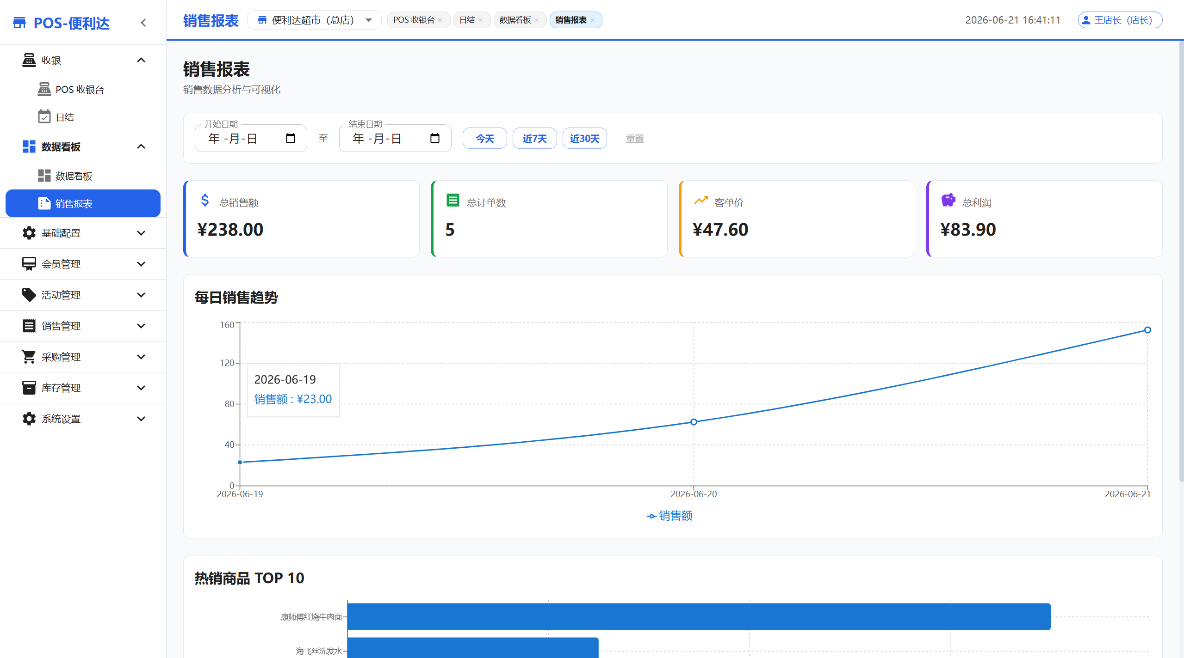Click the 海飞丝洗发水 bar in TOP 10
The height and width of the screenshot is (658, 1184).
473,647
